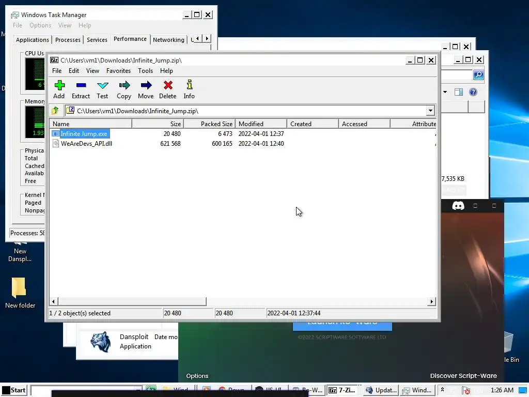Click the 2022-04-01 12:40 modified date
The height and width of the screenshot is (397, 529).
tap(261, 144)
